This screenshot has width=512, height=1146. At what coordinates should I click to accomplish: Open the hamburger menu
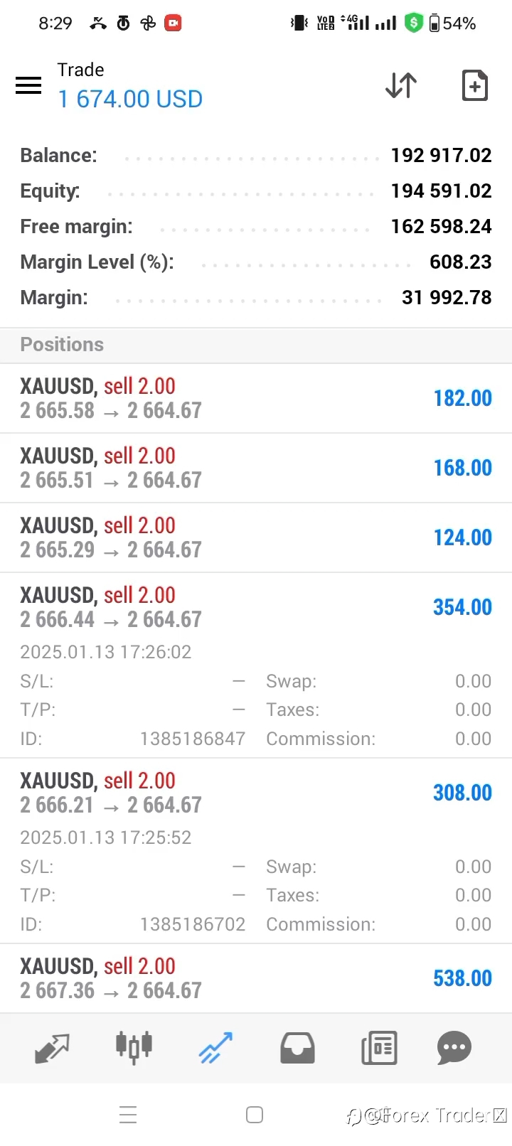pos(28,86)
